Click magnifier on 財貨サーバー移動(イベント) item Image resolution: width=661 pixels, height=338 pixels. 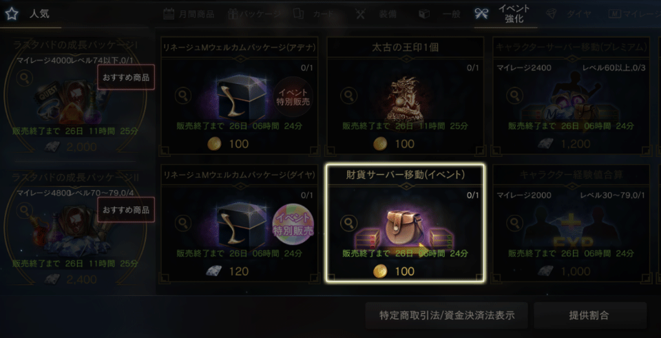click(x=349, y=223)
